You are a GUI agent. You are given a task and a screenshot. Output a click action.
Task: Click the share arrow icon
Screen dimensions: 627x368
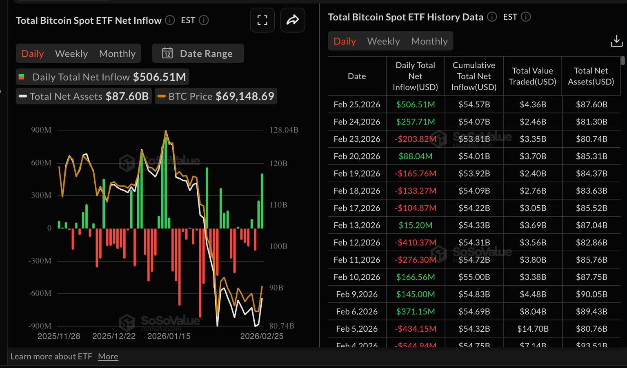[293, 20]
